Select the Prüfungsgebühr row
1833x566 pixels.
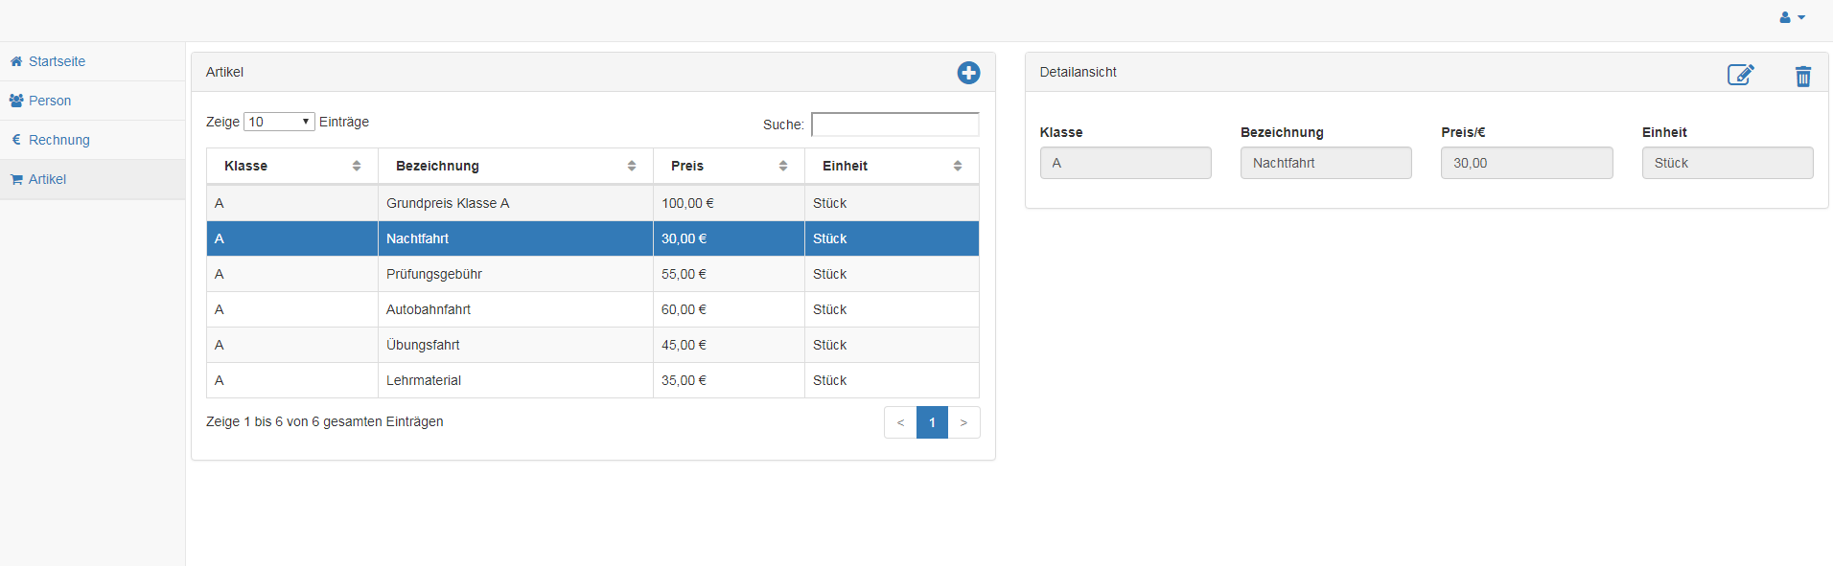592,274
